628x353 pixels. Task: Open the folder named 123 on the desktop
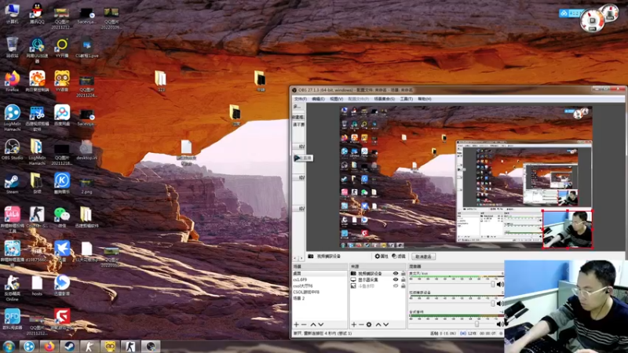161,82
